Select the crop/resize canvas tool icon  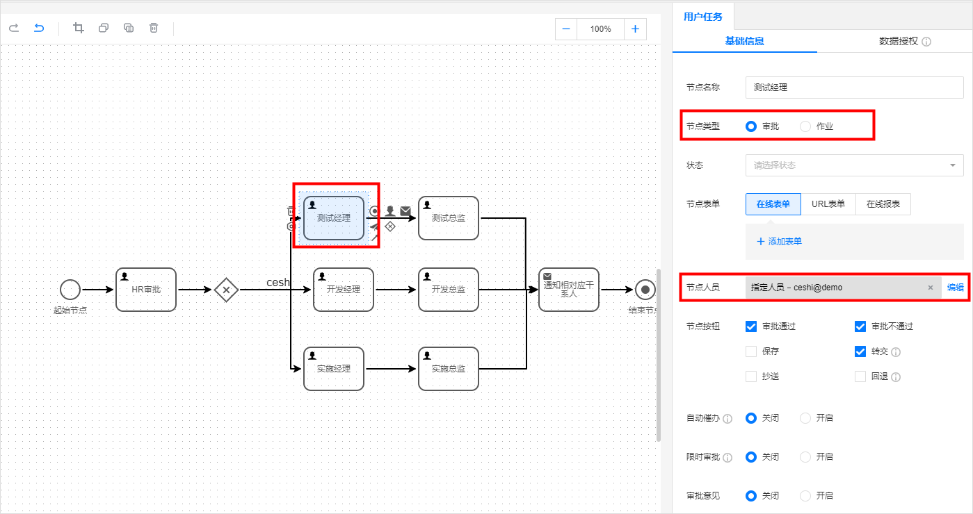tap(79, 28)
